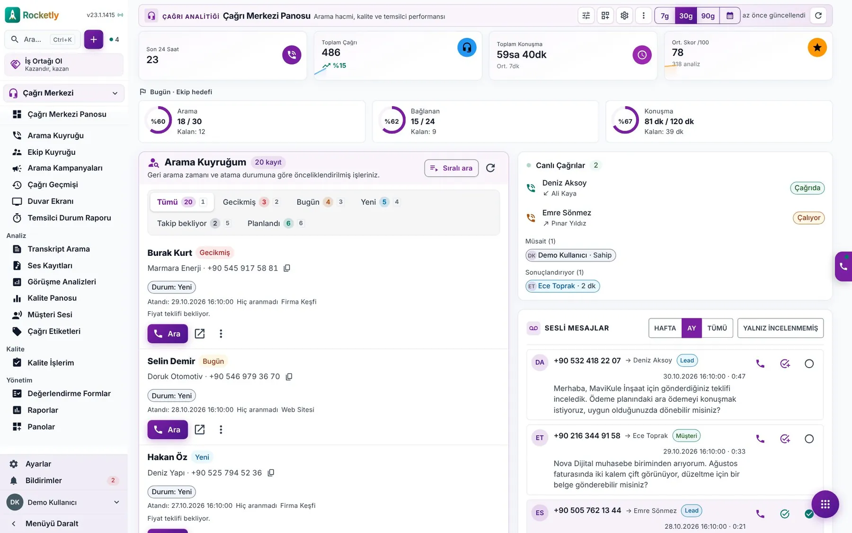Unmark reviewed Emre Sönmez voicemail
852x533 pixels.
coord(809,514)
